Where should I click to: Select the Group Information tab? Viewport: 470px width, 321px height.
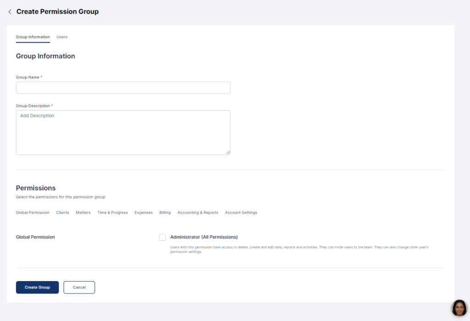pos(33,37)
